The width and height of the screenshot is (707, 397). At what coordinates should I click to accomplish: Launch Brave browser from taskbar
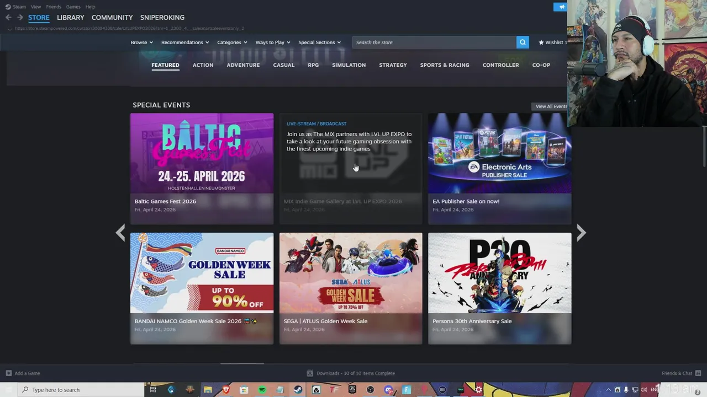226,390
